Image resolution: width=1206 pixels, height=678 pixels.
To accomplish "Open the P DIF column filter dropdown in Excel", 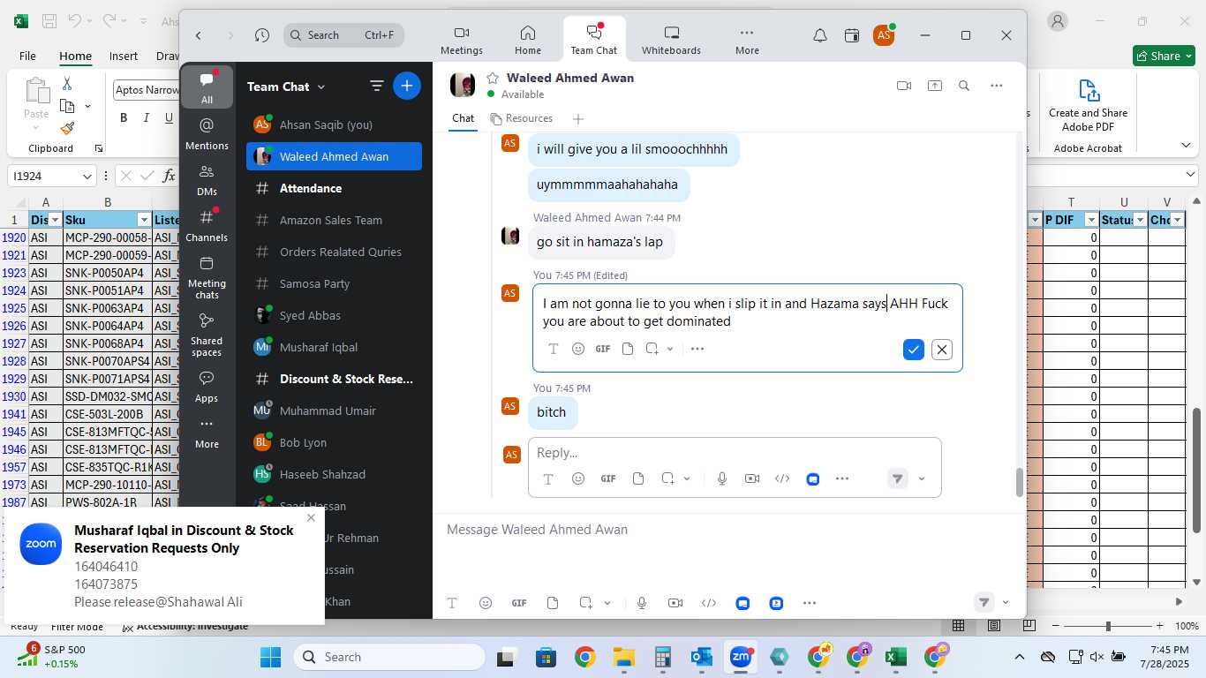I will click(x=1091, y=220).
